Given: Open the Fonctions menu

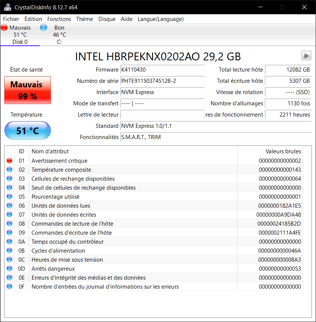Looking at the screenshot, I should tap(59, 19).
